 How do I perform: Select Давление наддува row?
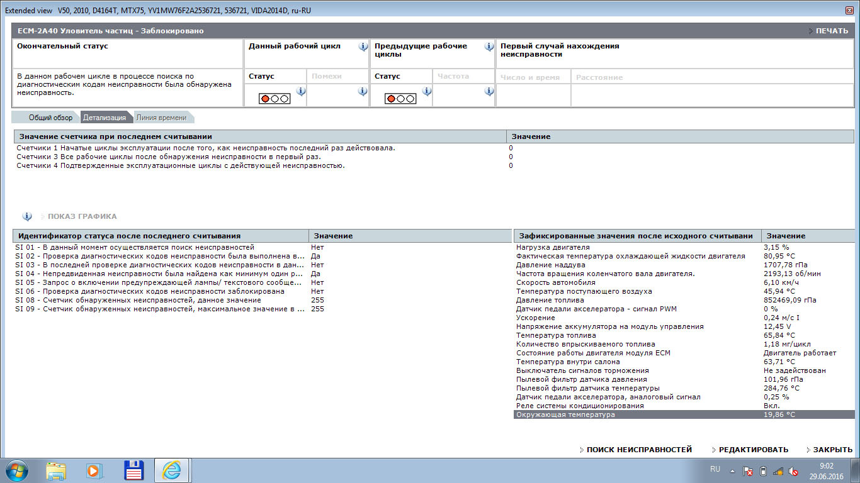(x=684, y=265)
